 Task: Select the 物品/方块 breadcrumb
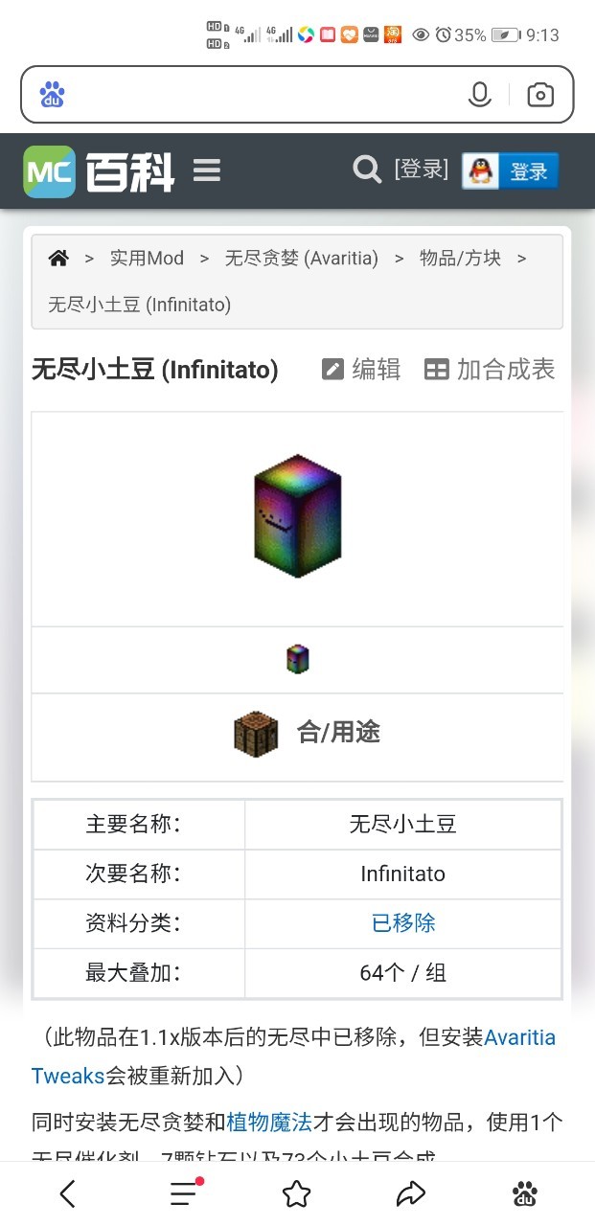(460, 258)
